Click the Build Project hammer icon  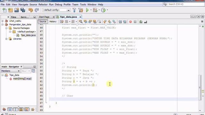(74, 10)
